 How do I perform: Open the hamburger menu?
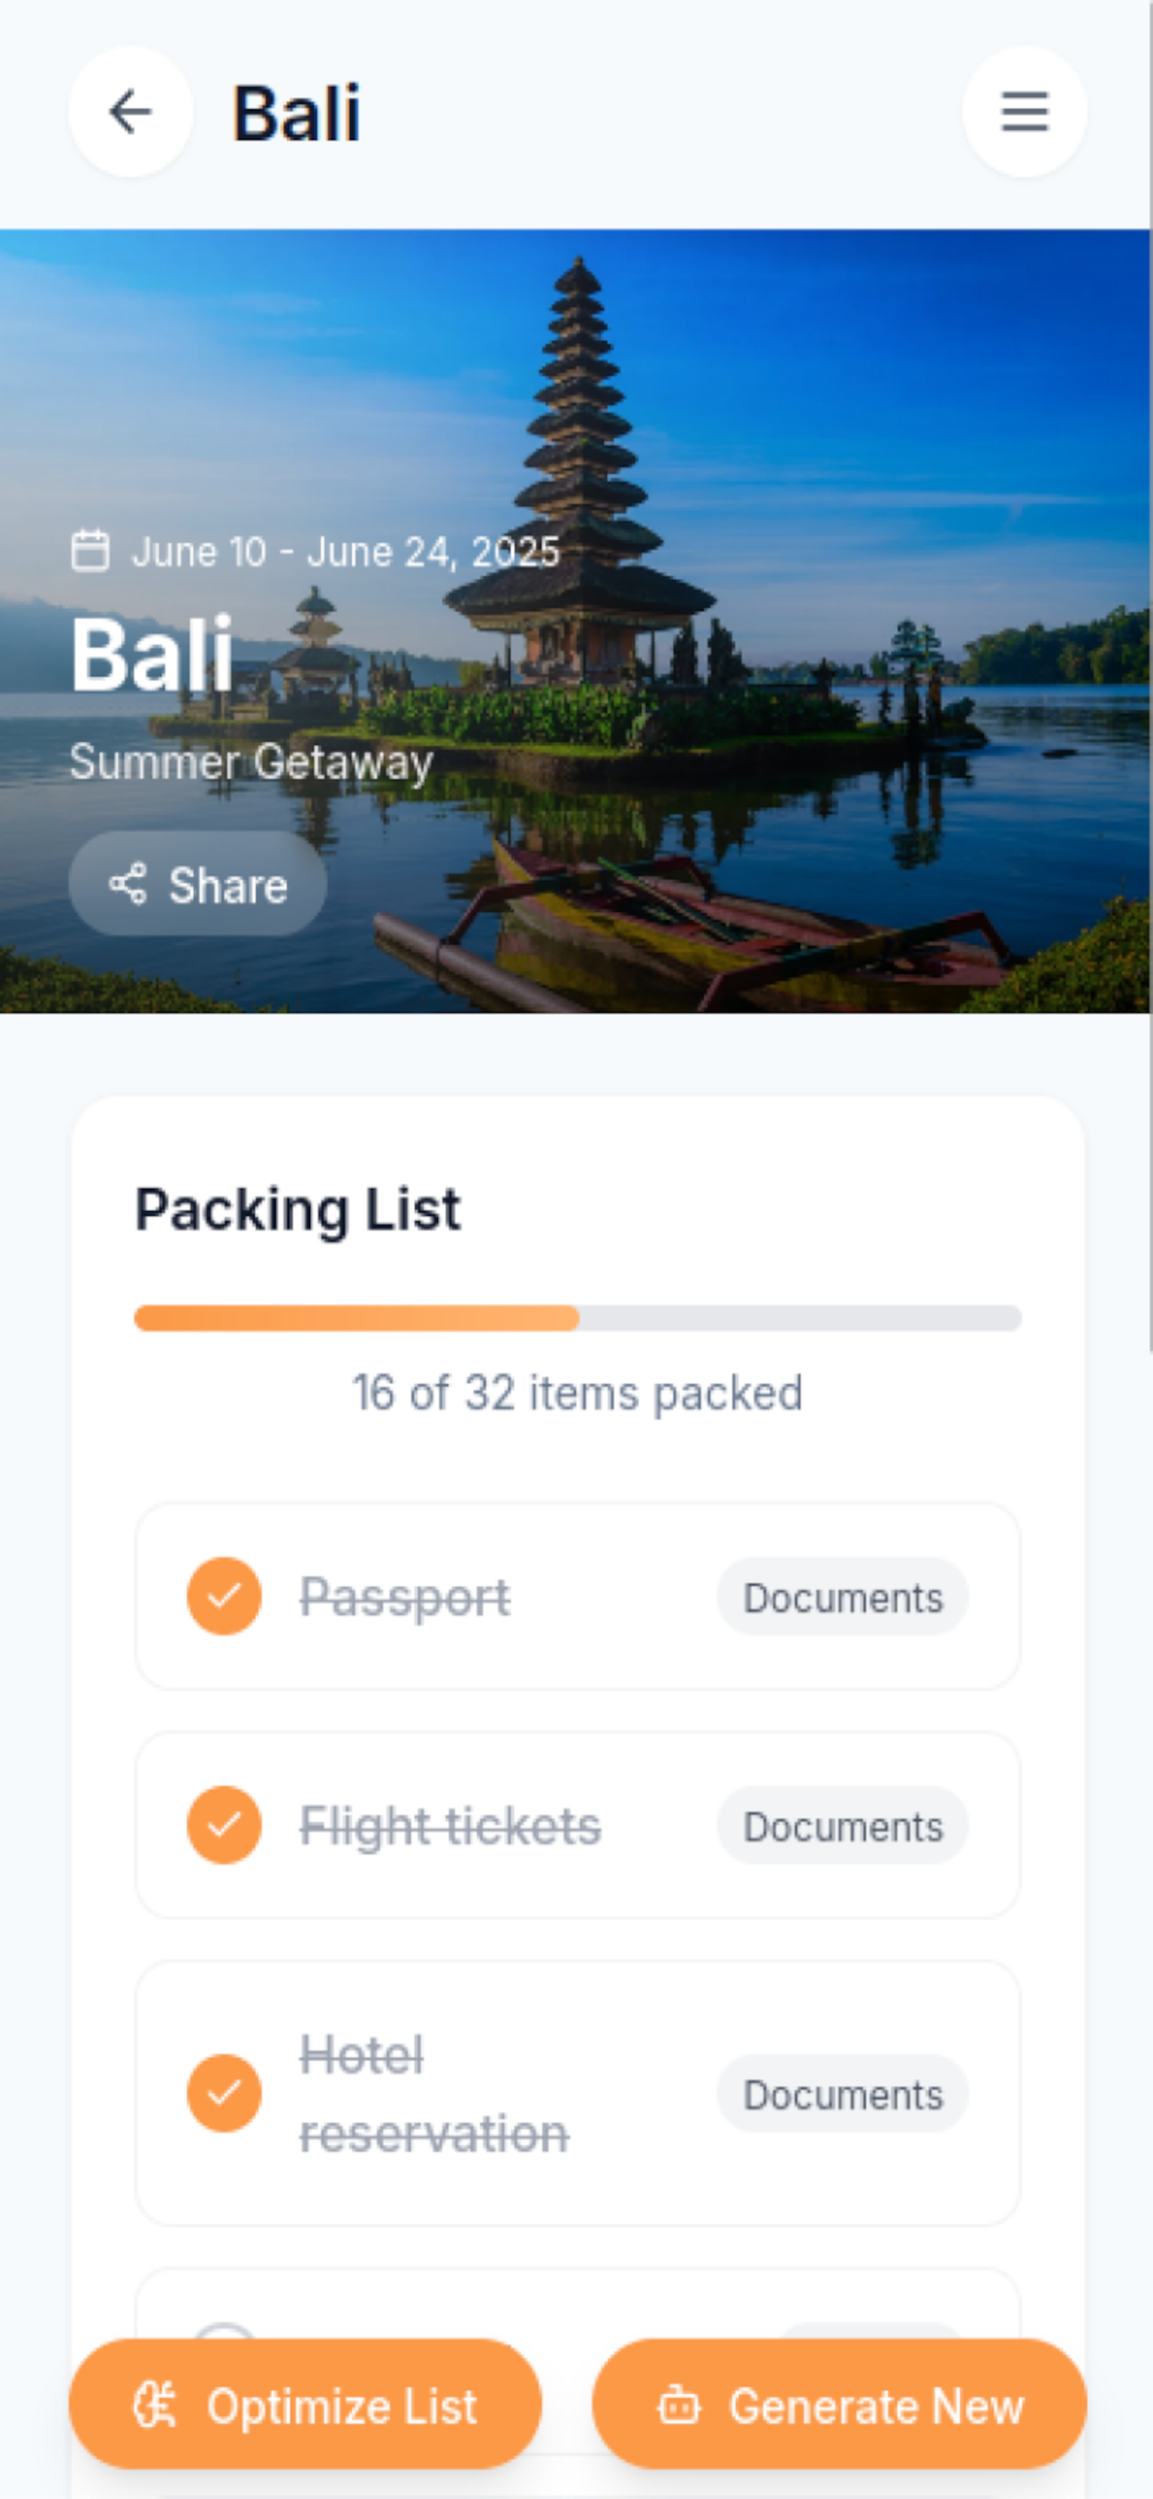point(1023,112)
